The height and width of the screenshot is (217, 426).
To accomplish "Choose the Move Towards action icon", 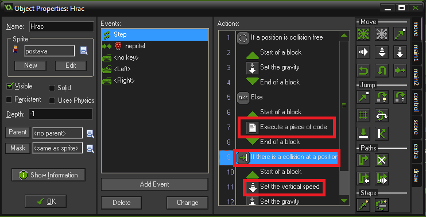I will 400,34.
